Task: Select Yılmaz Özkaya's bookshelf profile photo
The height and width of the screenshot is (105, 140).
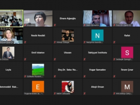Action: point(68,35)
